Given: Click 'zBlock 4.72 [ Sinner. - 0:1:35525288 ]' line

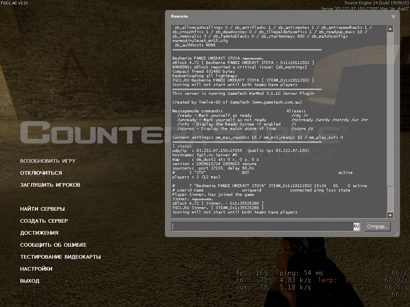Looking at the screenshot, I should click(218, 203).
